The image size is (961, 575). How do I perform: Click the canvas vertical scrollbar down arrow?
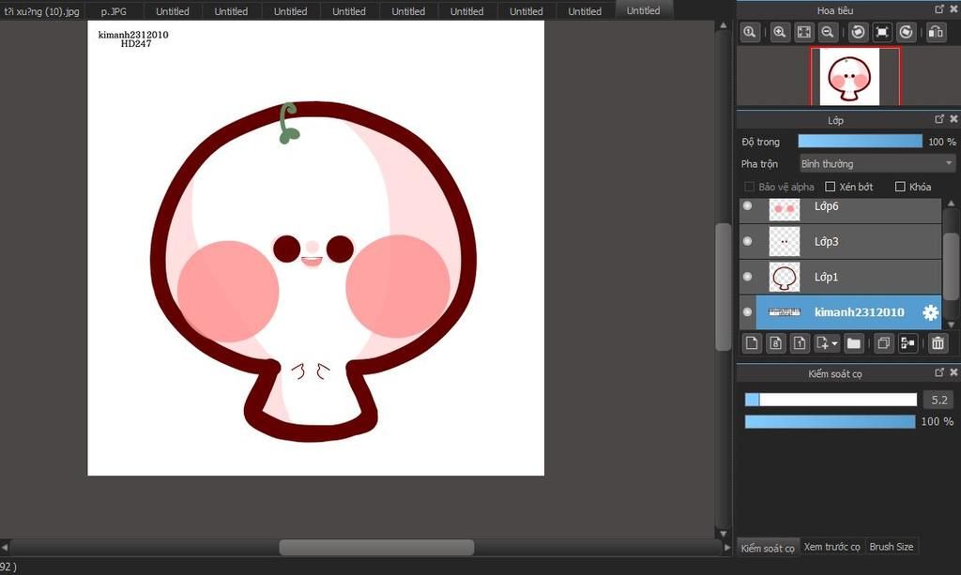pos(724,534)
